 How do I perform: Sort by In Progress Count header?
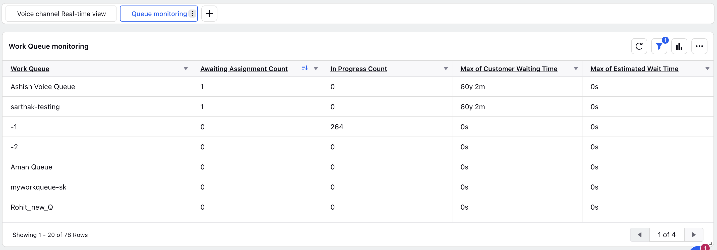point(358,69)
